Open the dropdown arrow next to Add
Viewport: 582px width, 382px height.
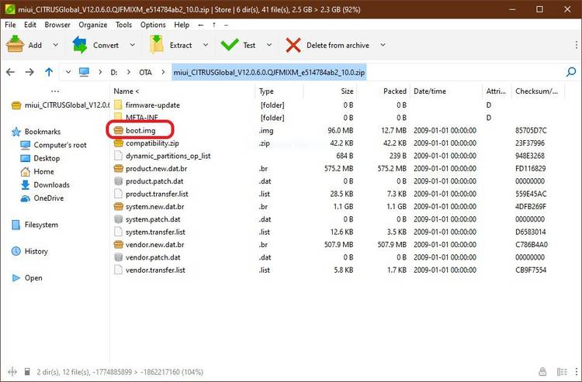pyautogui.click(x=55, y=45)
